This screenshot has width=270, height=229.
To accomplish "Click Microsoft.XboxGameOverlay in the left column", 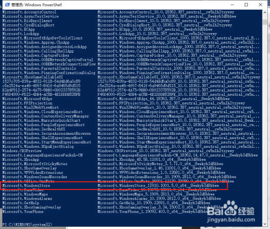I will [x=29, y=168].
